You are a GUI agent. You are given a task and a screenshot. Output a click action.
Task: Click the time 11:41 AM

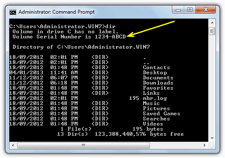coord(64,73)
